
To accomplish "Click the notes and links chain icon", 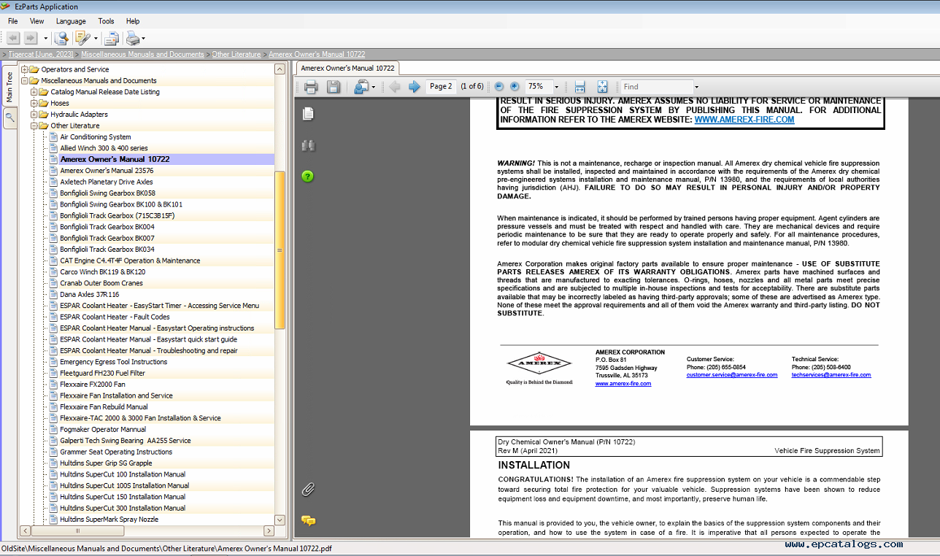I will click(82, 38).
